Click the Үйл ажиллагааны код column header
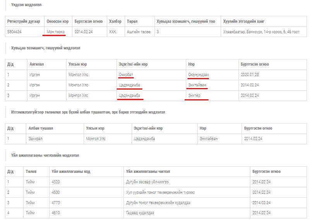This screenshot has height=220, width=317. (x=71, y=171)
